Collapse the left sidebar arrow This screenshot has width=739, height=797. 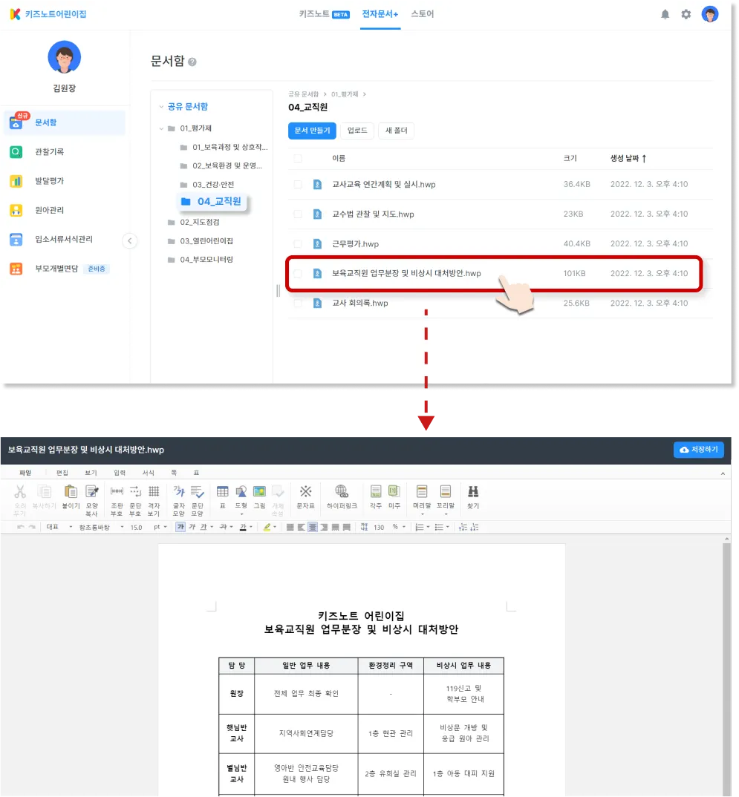click(130, 241)
